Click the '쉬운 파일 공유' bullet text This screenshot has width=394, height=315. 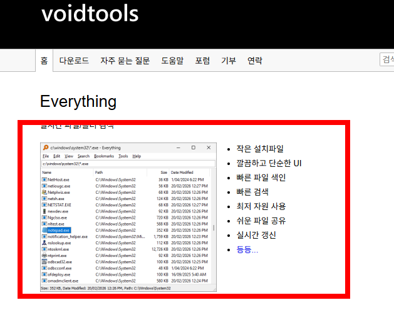(261, 221)
